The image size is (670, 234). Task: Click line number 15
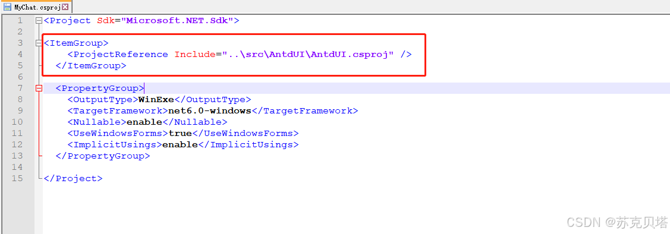(x=17, y=179)
